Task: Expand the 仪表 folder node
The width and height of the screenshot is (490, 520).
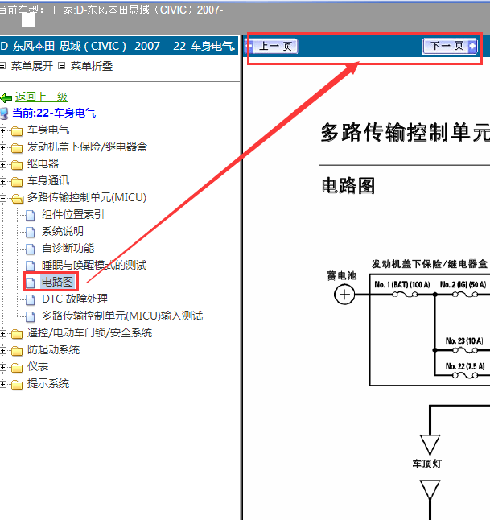Action: click(3, 367)
